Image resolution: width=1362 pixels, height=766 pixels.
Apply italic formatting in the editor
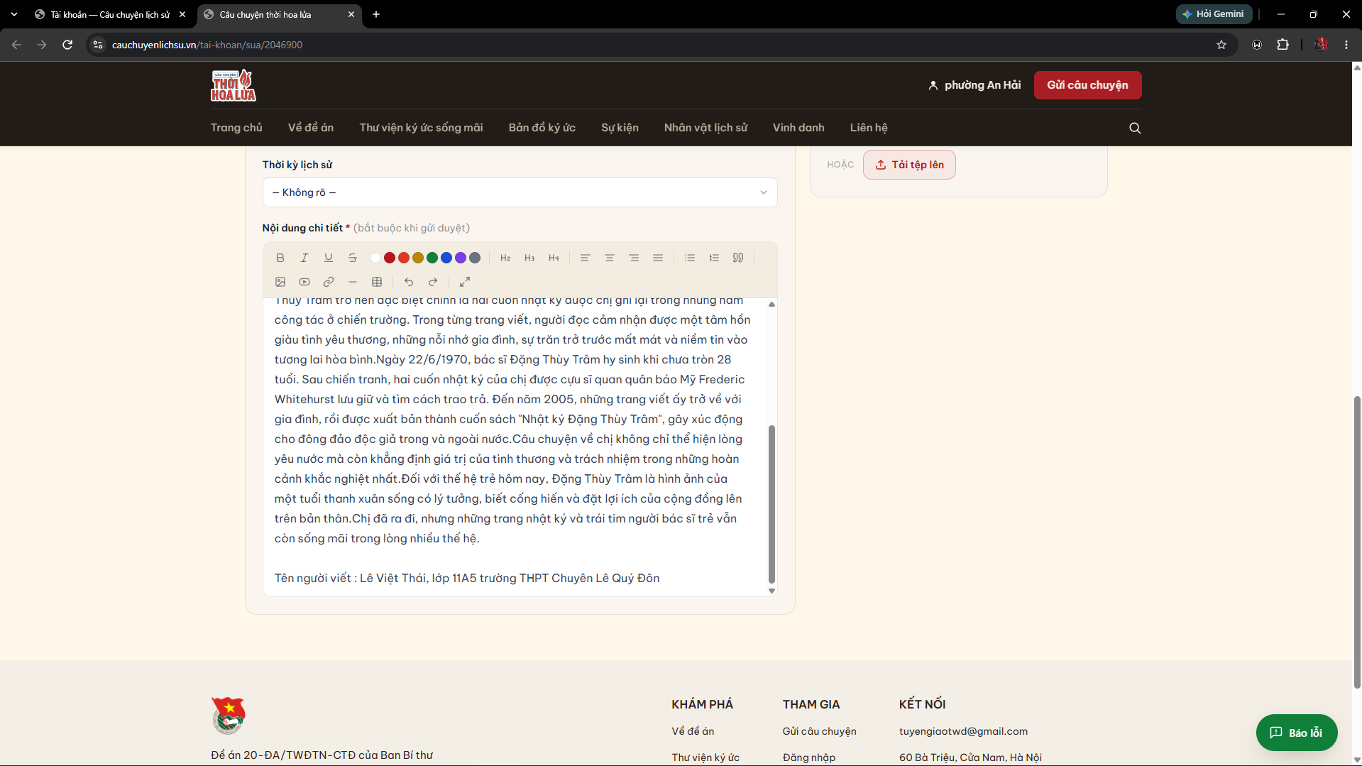pyautogui.click(x=304, y=258)
